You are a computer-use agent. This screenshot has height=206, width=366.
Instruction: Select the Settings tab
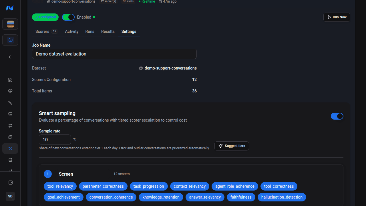[x=129, y=31]
